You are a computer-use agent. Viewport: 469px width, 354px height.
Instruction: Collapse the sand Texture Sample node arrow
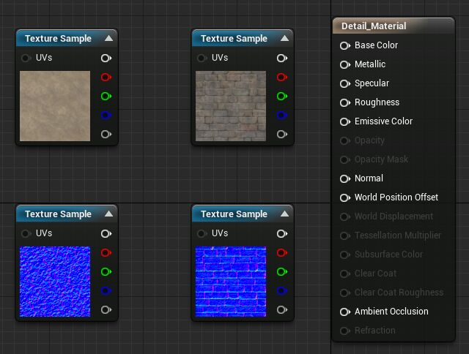[109, 38]
